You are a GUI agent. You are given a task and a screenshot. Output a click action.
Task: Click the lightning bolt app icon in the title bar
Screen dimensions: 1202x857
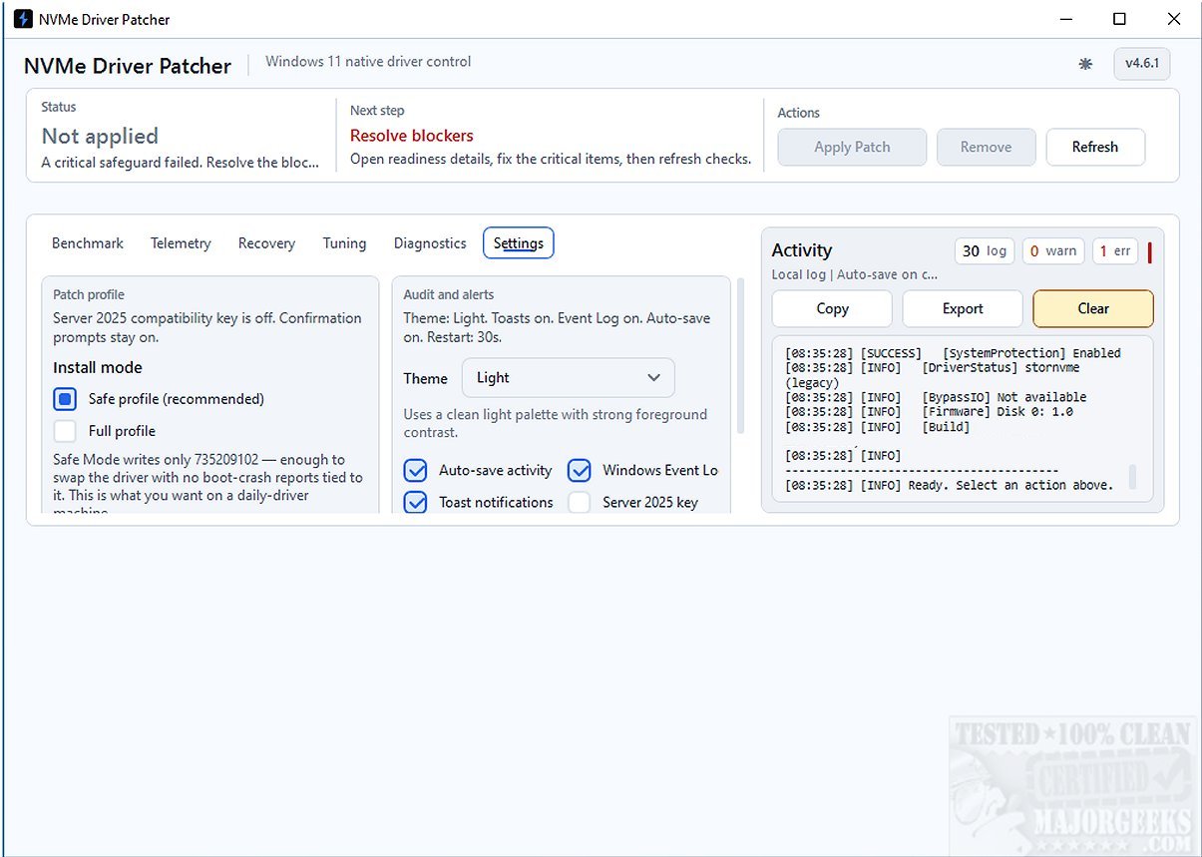pyautogui.click(x=23, y=19)
